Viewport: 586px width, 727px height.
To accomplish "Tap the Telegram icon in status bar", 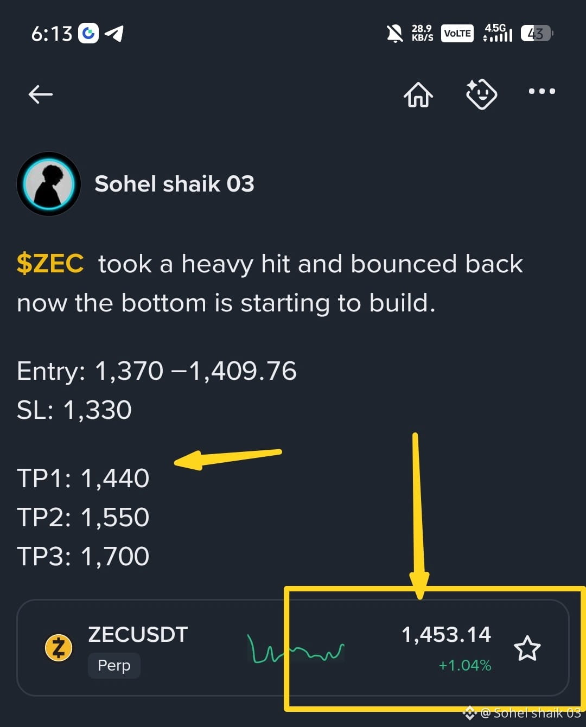I will pyautogui.click(x=114, y=34).
